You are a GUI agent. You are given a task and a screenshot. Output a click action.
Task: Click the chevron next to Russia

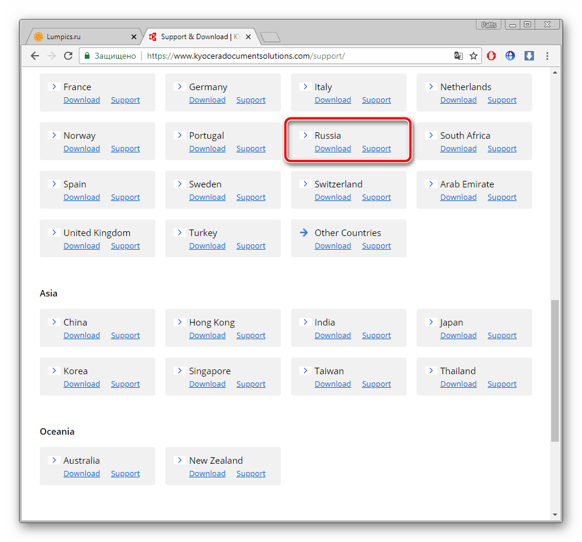tap(305, 136)
